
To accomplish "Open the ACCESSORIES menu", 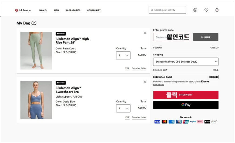I will point(73,10).
